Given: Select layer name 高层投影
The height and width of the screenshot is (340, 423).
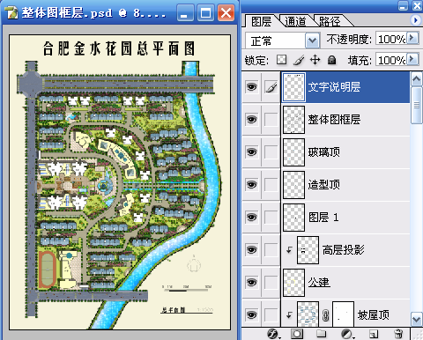Looking at the screenshot, I should tap(344, 250).
